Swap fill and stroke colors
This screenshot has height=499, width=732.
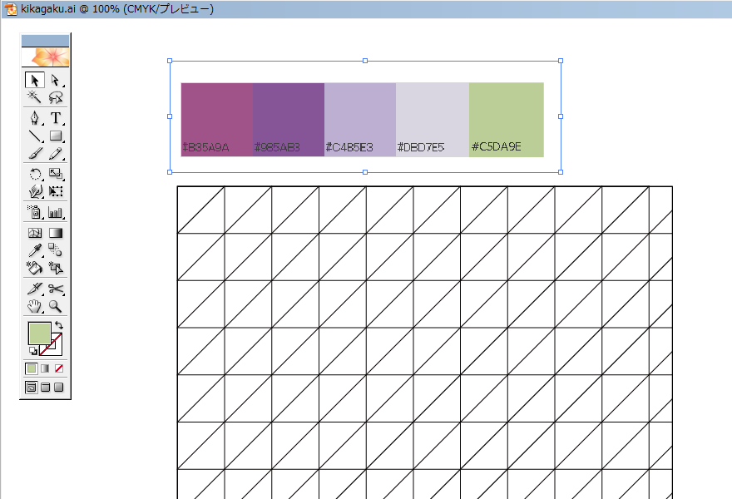[x=59, y=325]
